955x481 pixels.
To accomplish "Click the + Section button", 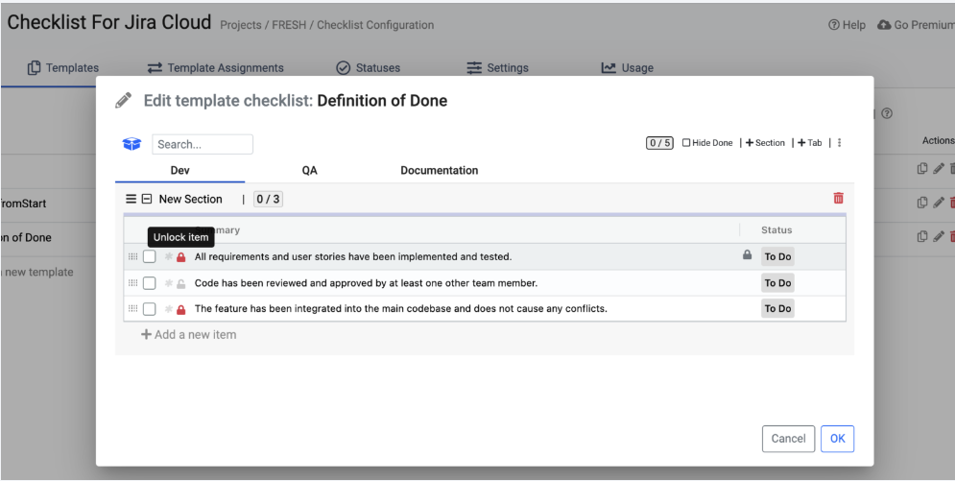I will coord(765,143).
